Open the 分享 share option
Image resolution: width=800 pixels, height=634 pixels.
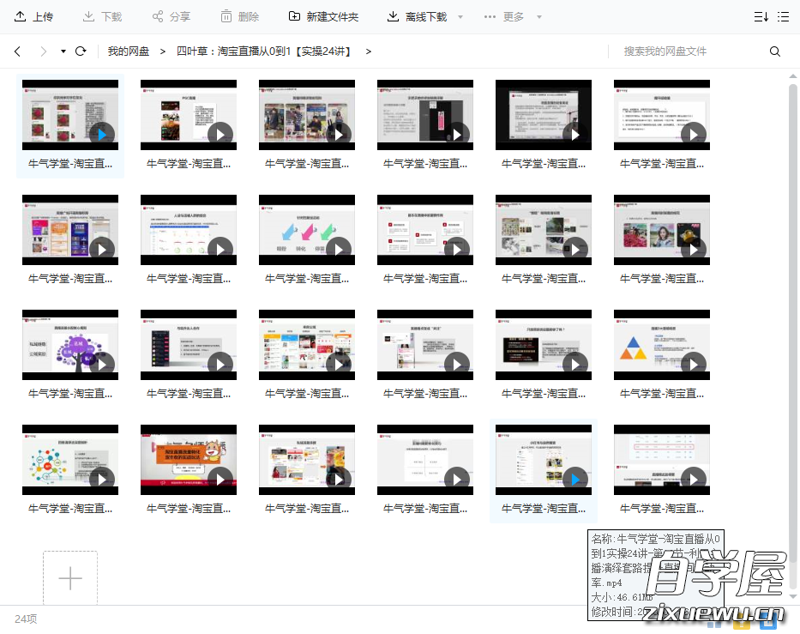point(171,17)
